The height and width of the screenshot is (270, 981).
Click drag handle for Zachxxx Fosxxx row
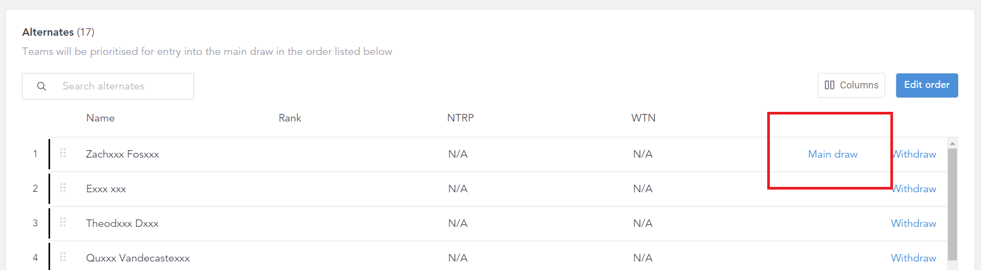[63, 153]
